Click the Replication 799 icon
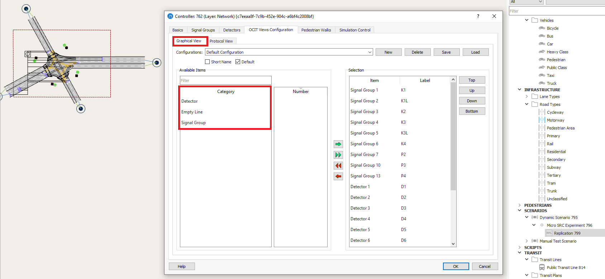The width and height of the screenshot is (605, 279). 549,233
